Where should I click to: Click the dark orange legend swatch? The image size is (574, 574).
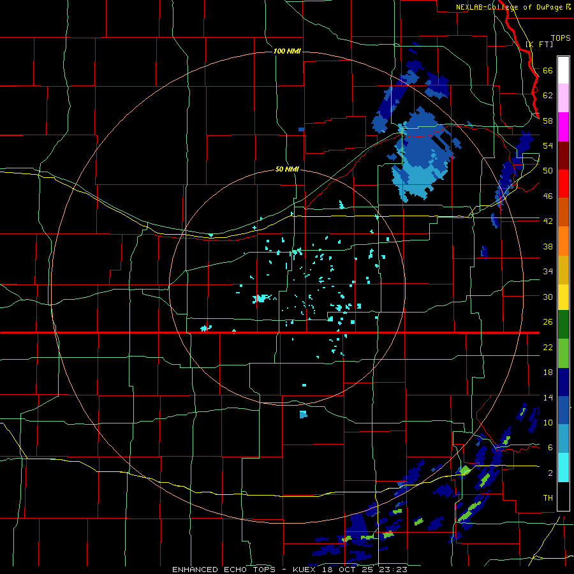563,212
